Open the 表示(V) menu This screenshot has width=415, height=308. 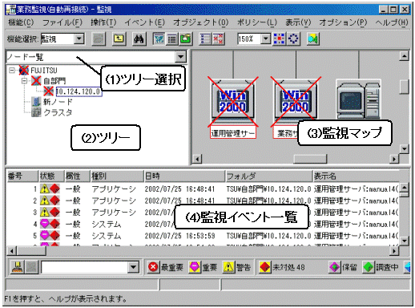pyautogui.click(x=298, y=22)
